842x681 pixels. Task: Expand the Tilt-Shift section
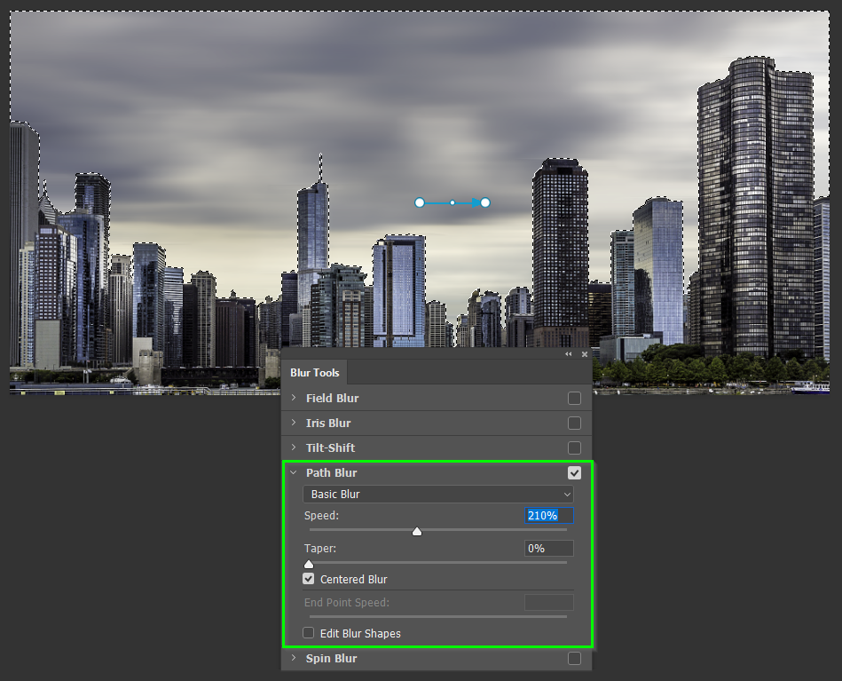pyautogui.click(x=294, y=447)
